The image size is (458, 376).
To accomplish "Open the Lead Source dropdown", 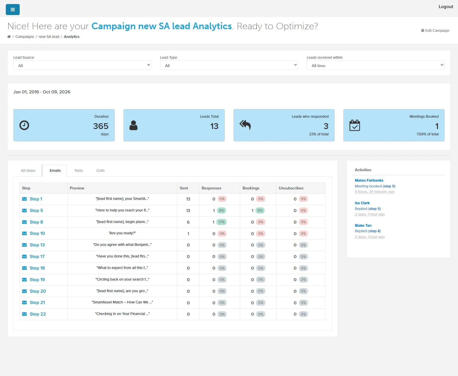I will point(82,65).
